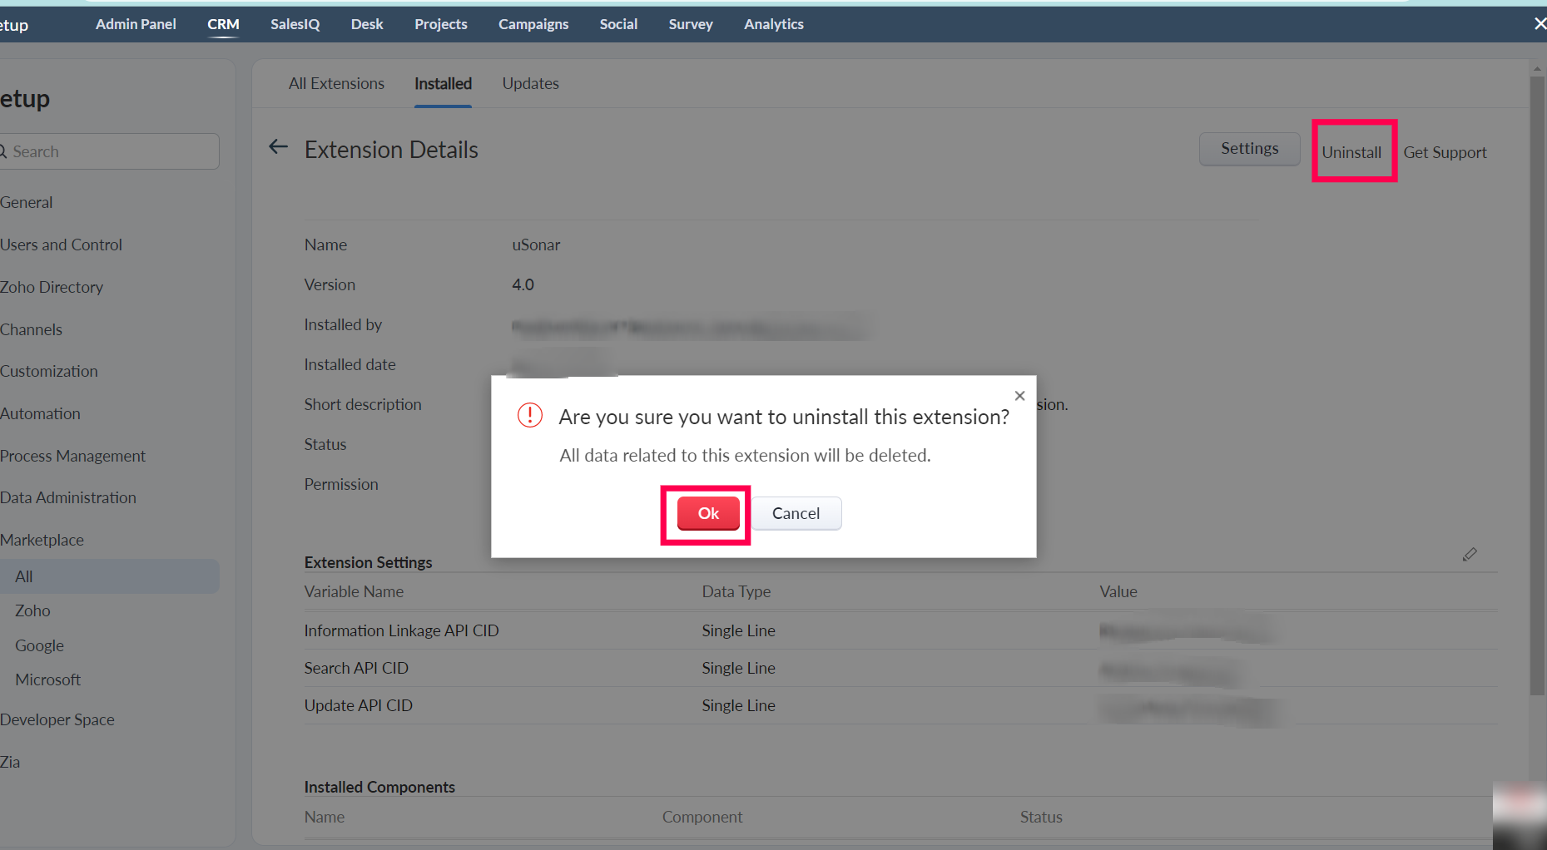Open Zoho Directory in sidebar
This screenshot has height=850, width=1547.
pyautogui.click(x=52, y=287)
